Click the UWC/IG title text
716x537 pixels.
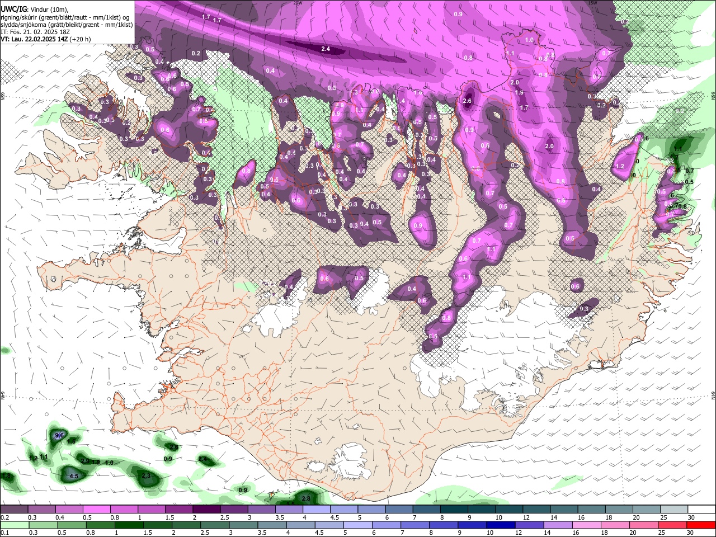click(13, 10)
